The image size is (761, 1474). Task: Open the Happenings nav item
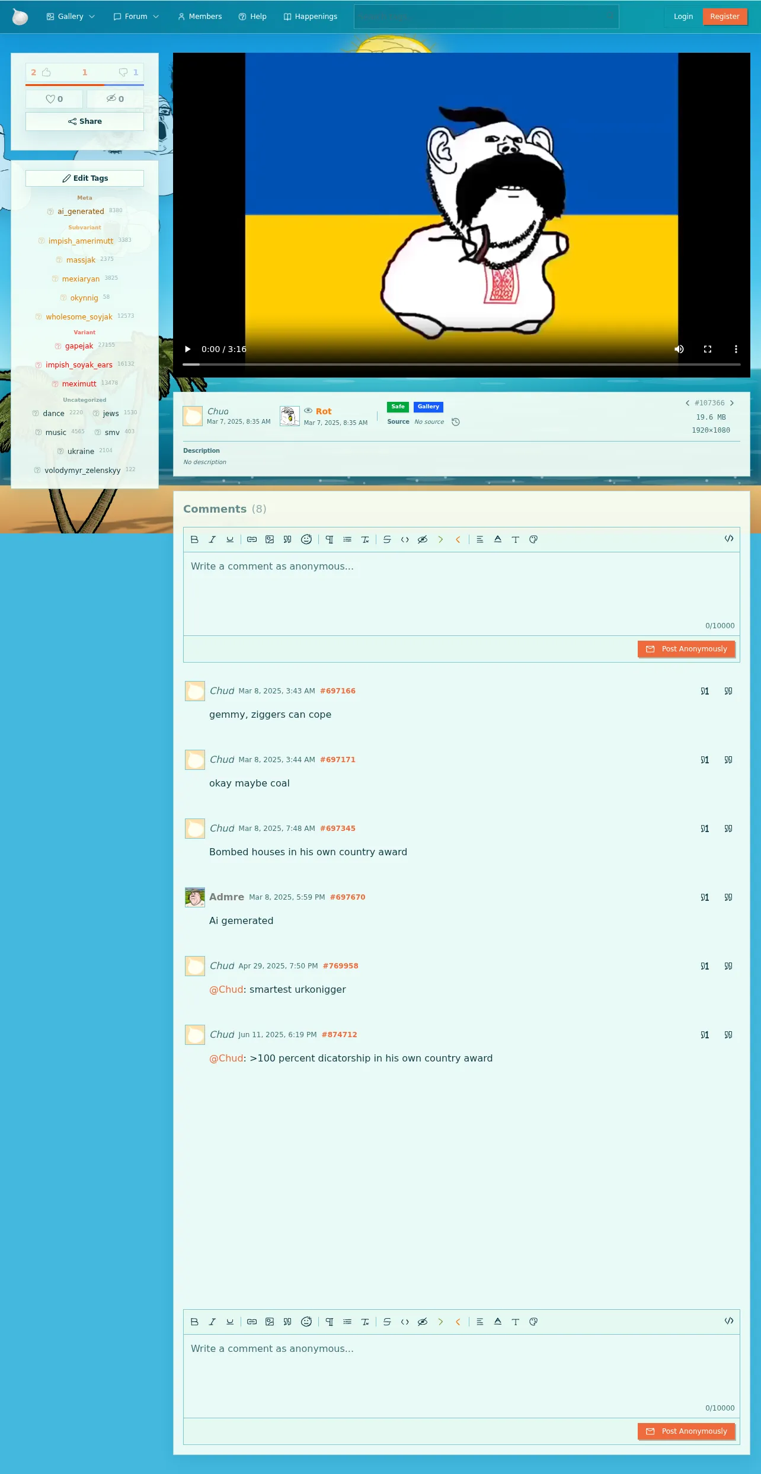[311, 17]
